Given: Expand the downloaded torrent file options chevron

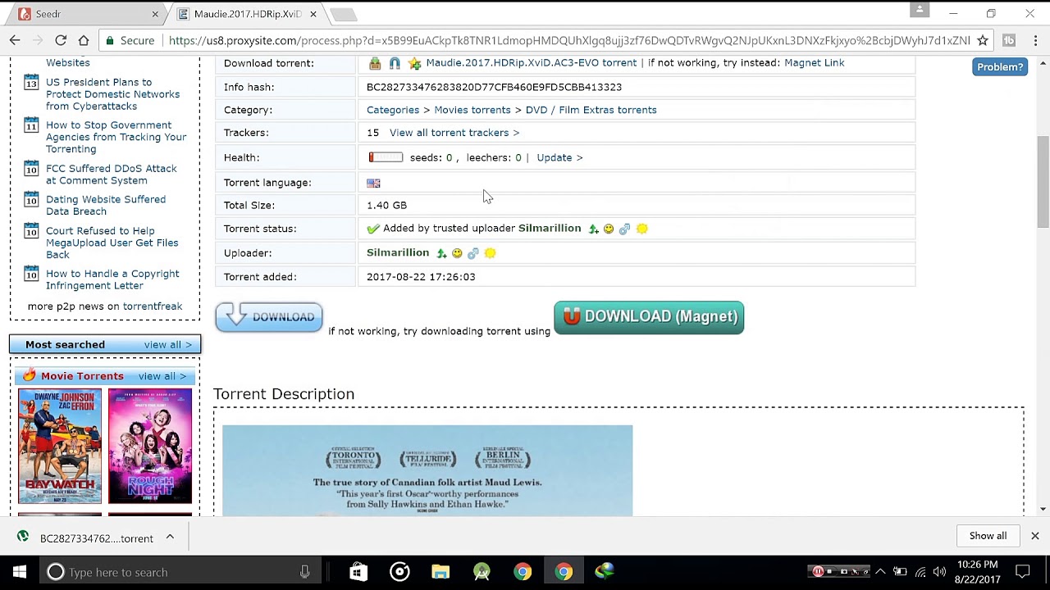Looking at the screenshot, I should (170, 538).
